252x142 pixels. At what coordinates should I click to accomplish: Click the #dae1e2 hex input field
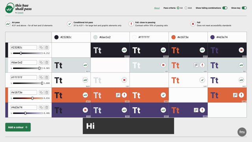coord(24,62)
